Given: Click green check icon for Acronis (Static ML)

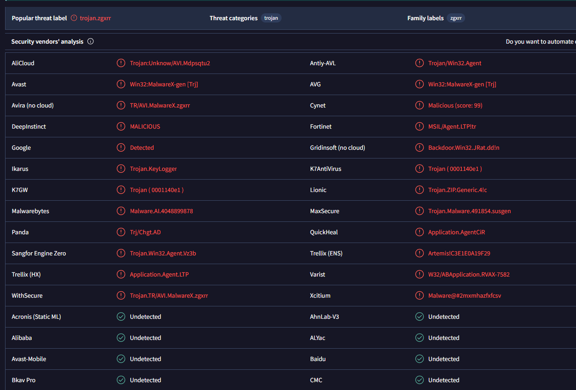Looking at the screenshot, I should click(x=121, y=317).
